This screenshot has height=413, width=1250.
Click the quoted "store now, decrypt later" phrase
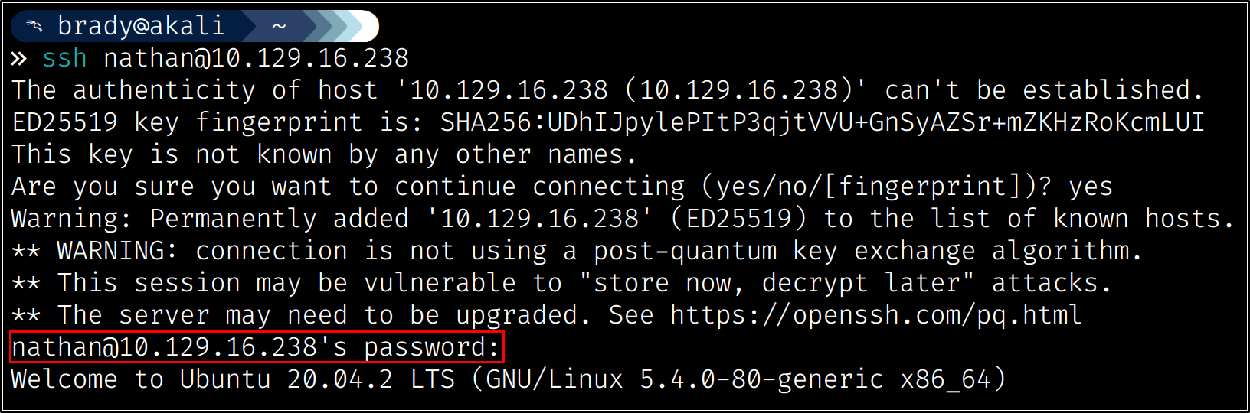click(x=776, y=283)
